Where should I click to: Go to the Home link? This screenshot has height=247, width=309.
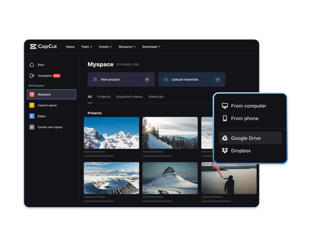pyautogui.click(x=70, y=47)
